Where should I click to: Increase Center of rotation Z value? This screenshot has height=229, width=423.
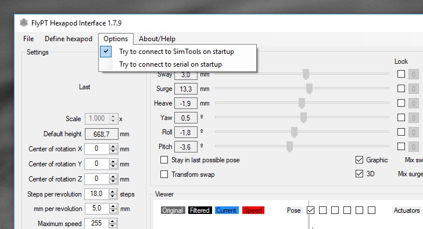coord(113,177)
